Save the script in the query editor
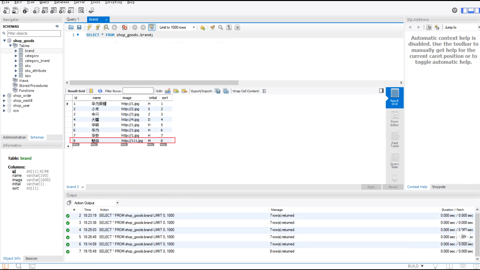 [x=79, y=27]
